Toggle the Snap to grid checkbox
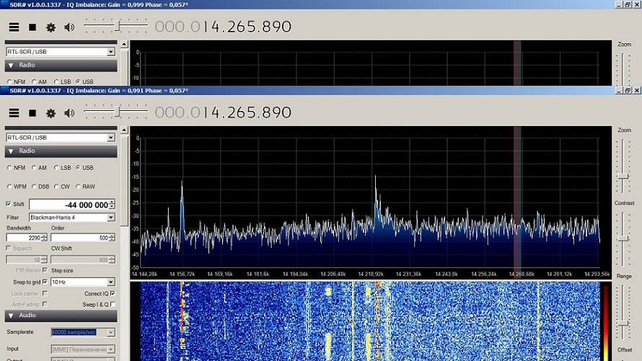Screen dimensions: 642x361 pyautogui.click(x=45, y=282)
